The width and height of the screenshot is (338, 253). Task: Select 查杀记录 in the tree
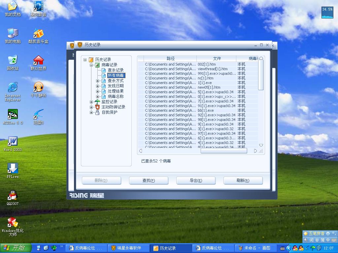116,70
